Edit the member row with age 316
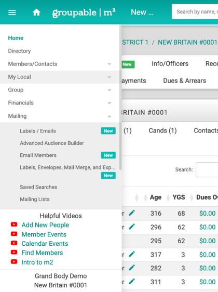Image resolution: width=218 pixels, height=292 pixels. (x=132, y=213)
